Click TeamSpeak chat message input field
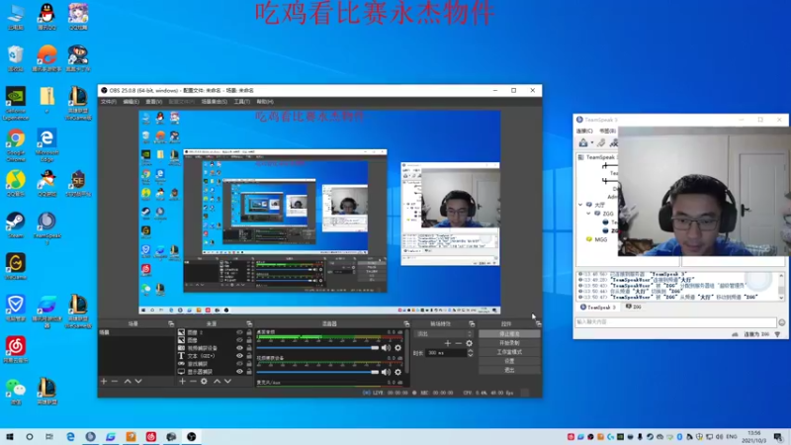The width and height of the screenshot is (791, 445). pyautogui.click(x=675, y=322)
